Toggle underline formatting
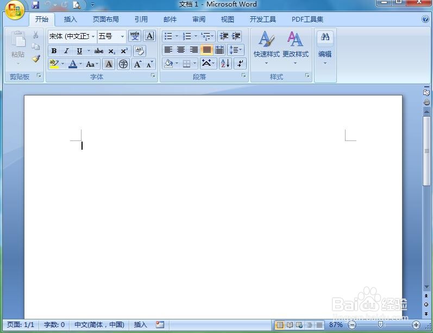 pyautogui.click(x=79, y=51)
